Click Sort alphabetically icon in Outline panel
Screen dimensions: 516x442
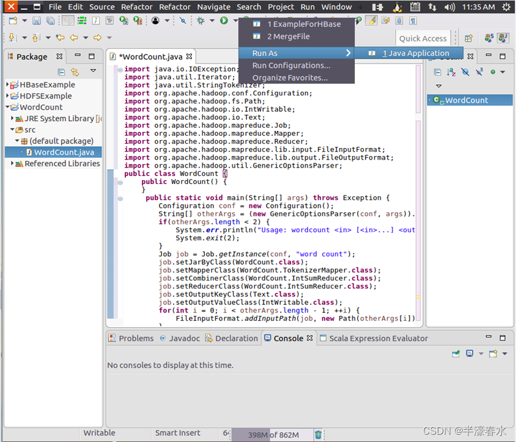tap(451, 72)
